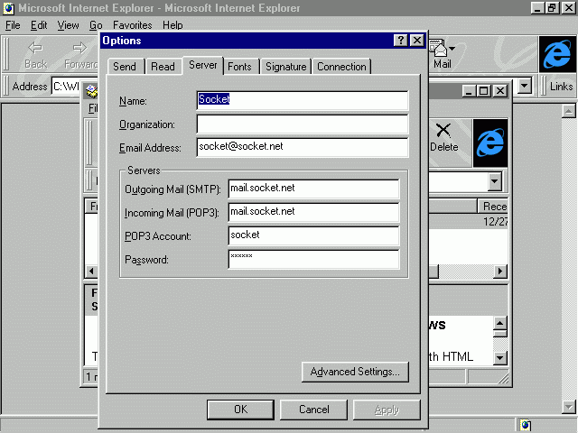The height and width of the screenshot is (433, 578).
Task: Click browser scrollbar down arrow
Action: coord(568,407)
